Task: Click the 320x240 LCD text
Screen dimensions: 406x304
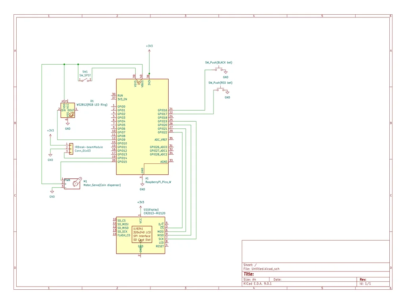Action: [142, 232]
